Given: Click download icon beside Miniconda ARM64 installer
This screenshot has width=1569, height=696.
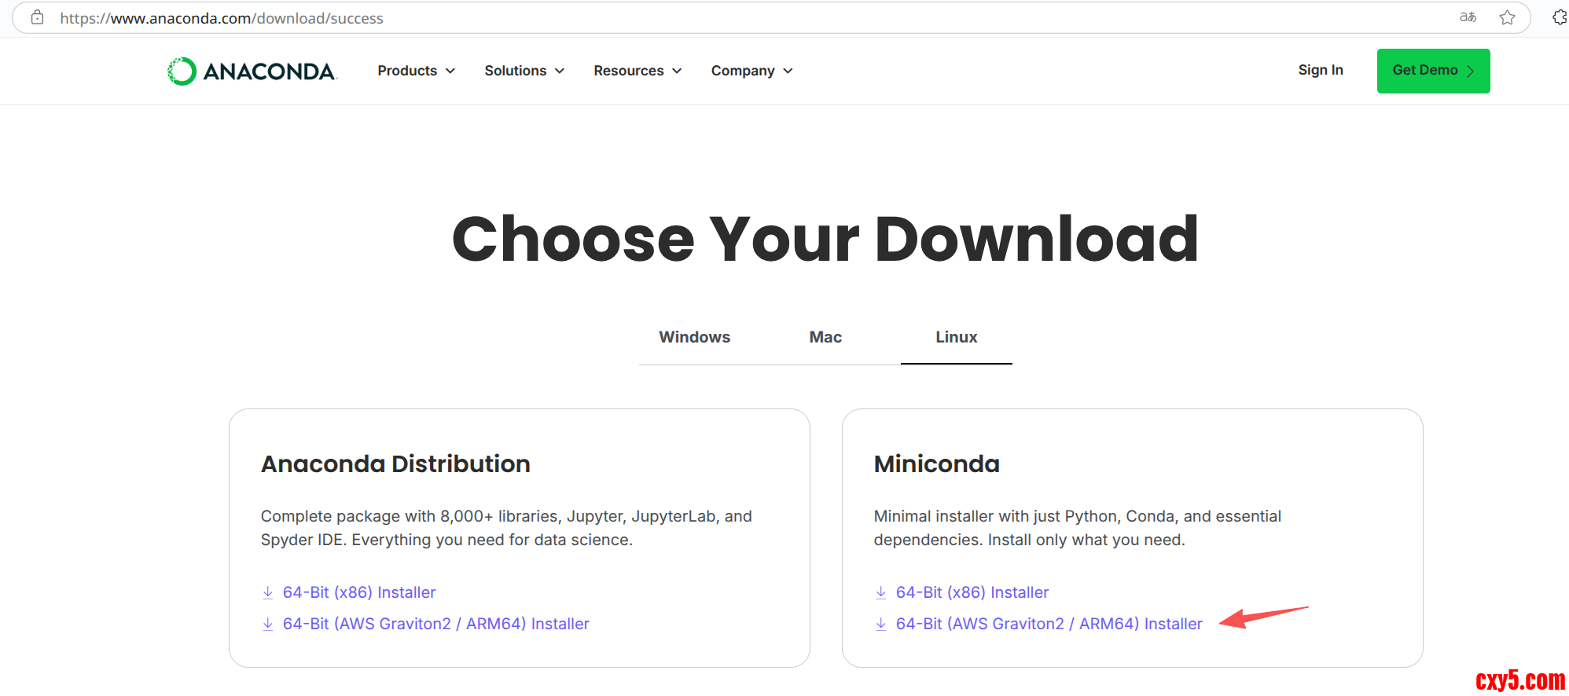Looking at the screenshot, I should coord(881,624).
